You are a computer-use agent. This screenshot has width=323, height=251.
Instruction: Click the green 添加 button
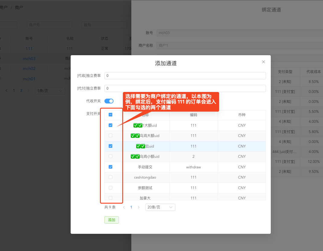111,220
